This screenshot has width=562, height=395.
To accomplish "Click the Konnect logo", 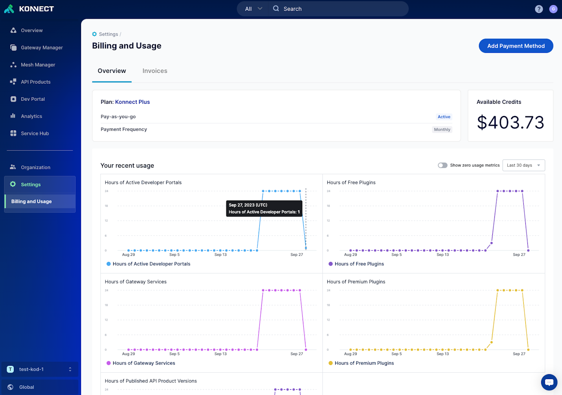I will (29, 9).
